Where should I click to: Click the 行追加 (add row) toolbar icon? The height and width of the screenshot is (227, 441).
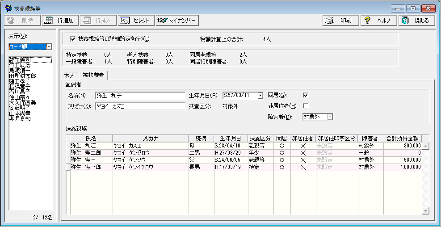(48, 21)
